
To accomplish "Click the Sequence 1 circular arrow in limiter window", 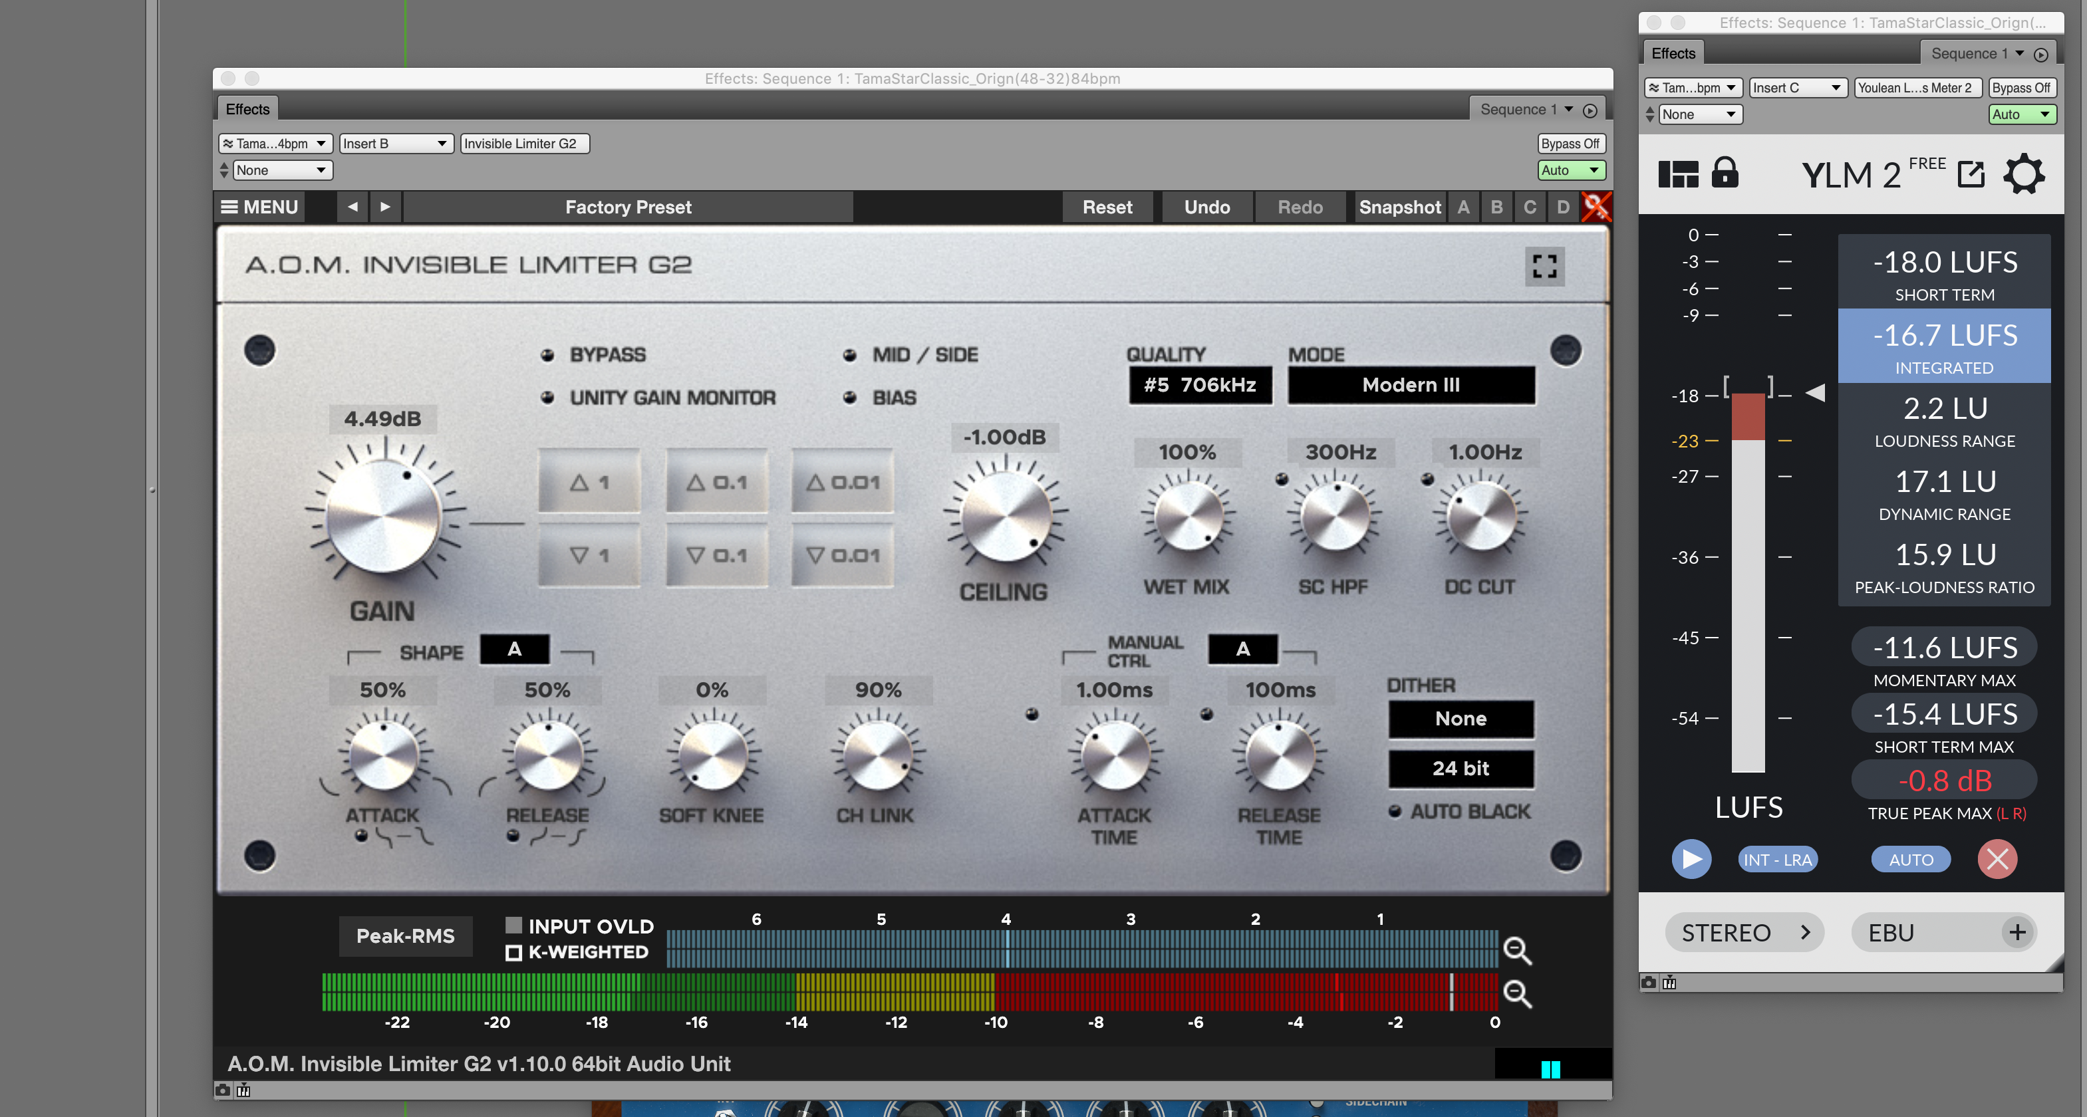I will click(1590, 110).
